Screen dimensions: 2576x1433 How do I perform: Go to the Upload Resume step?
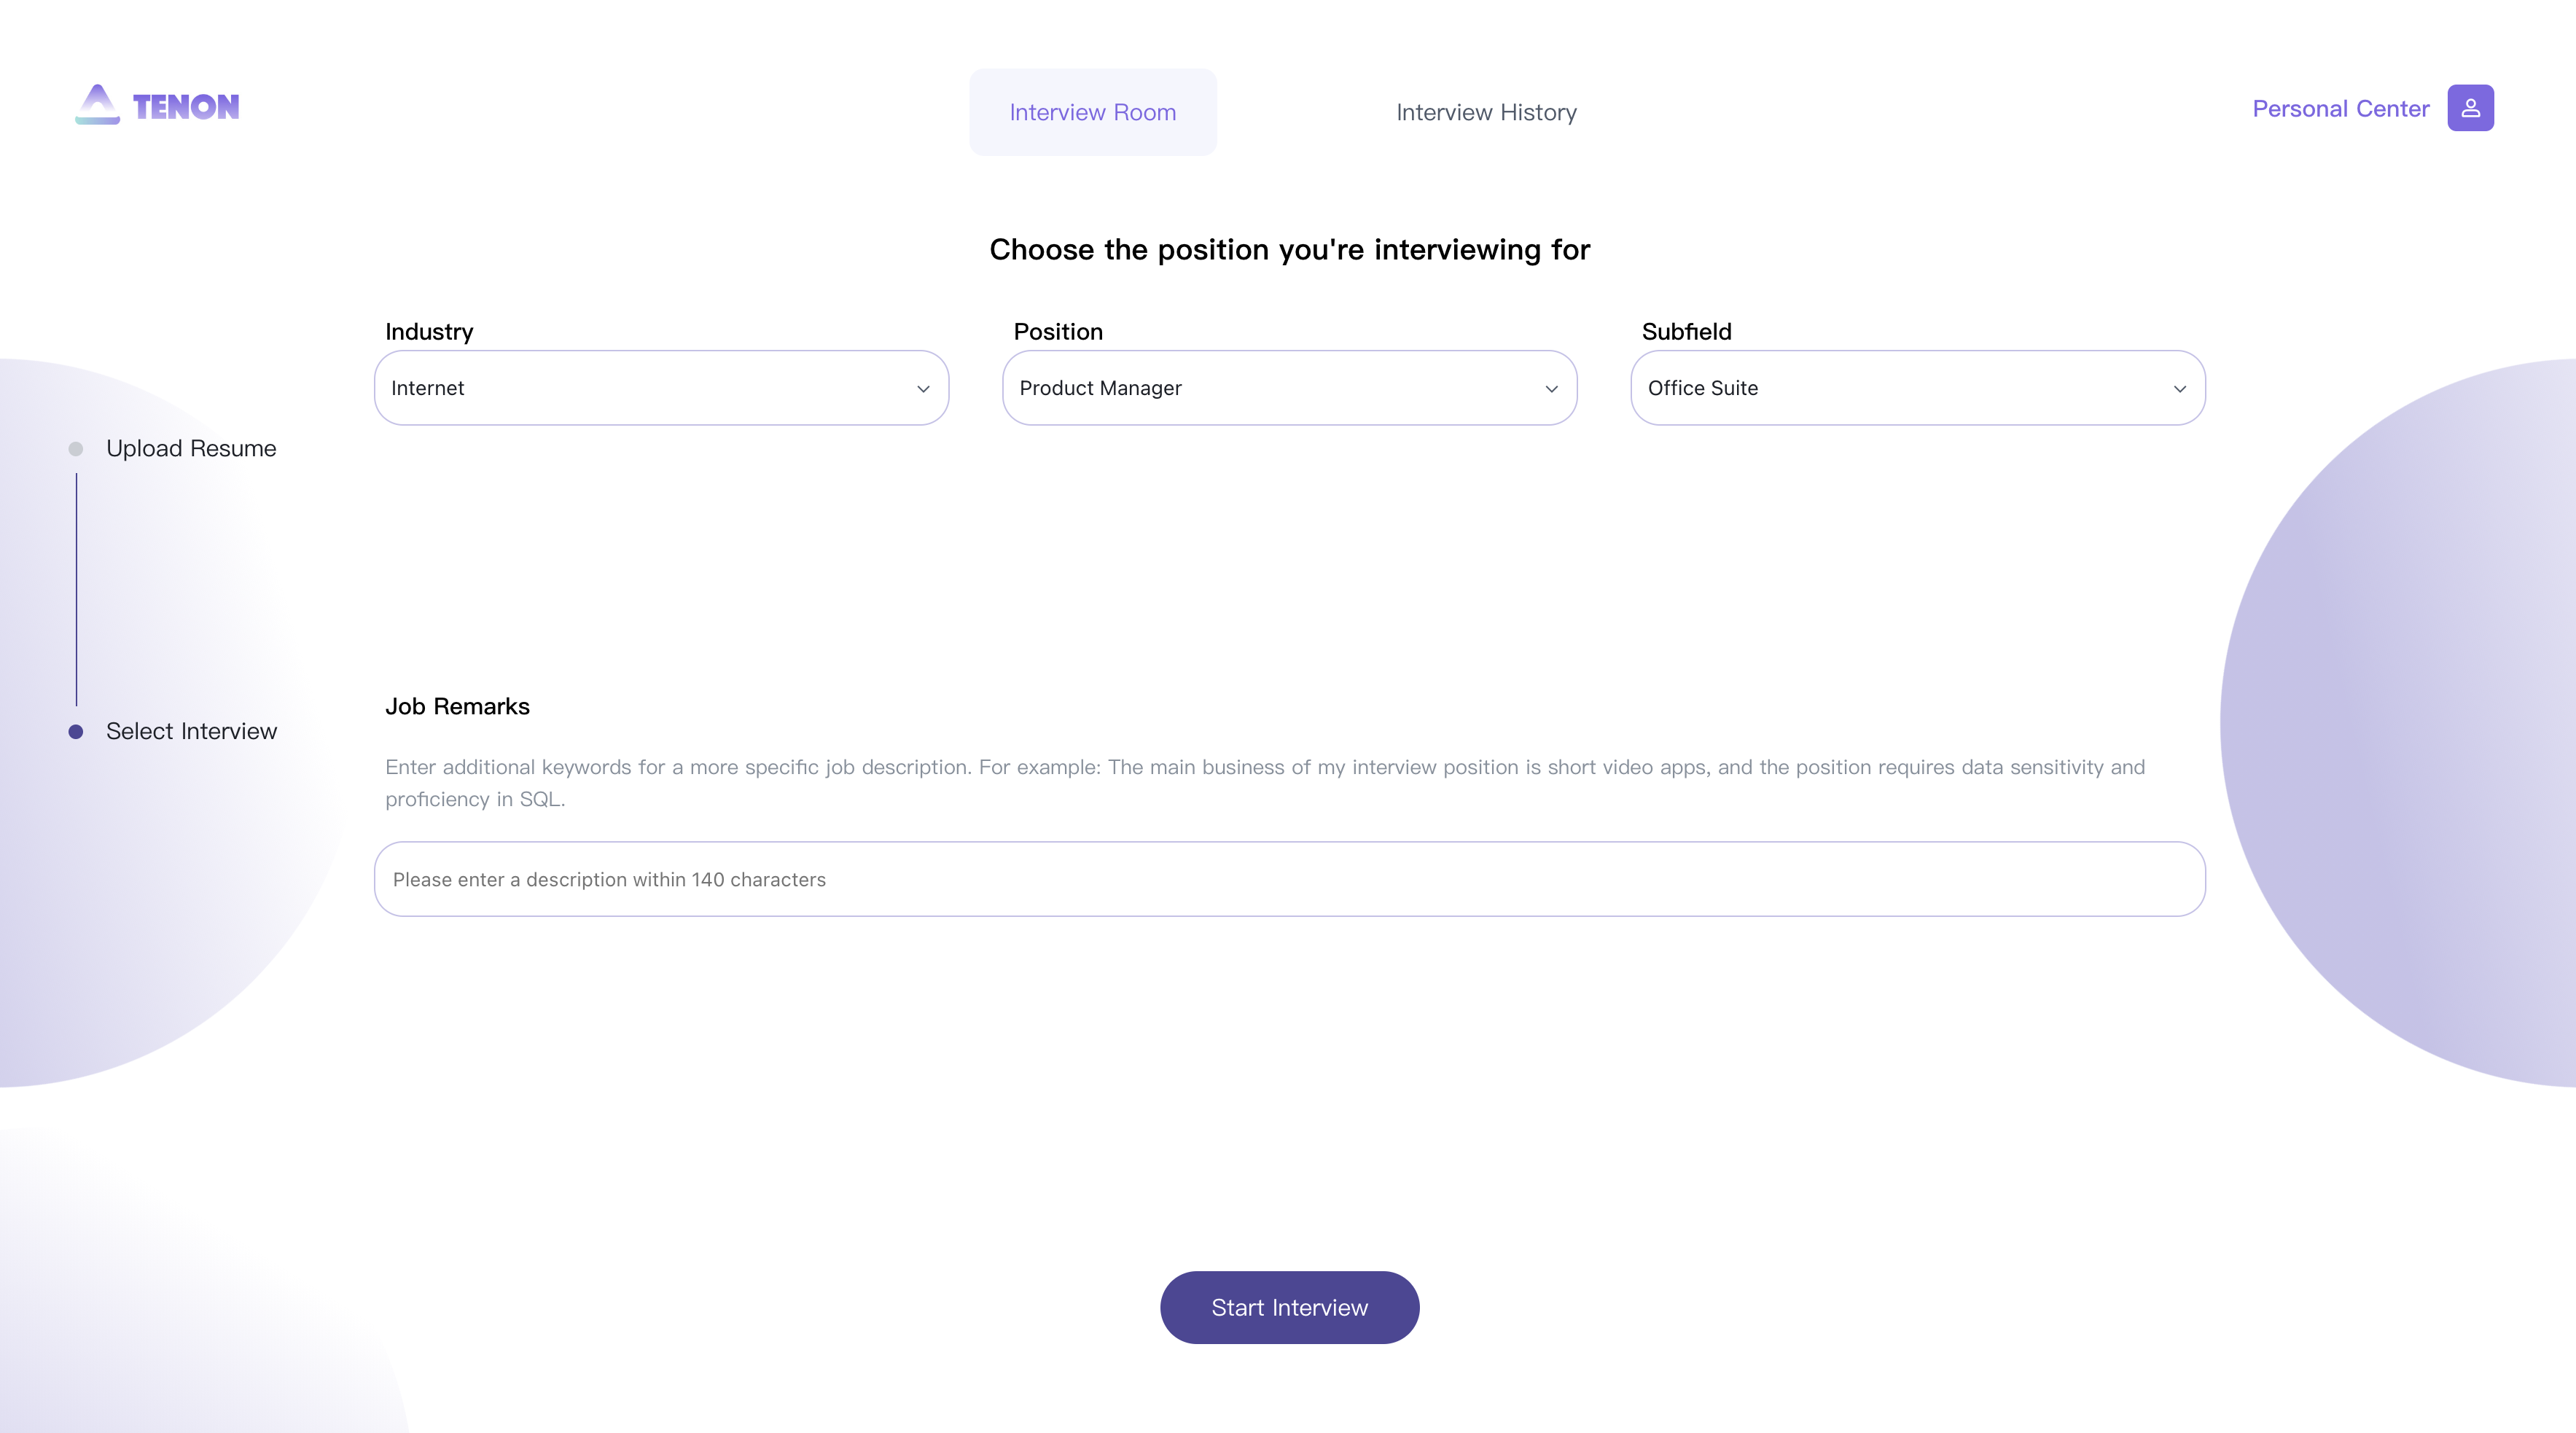pyautogui.click(x=191, y=449)
